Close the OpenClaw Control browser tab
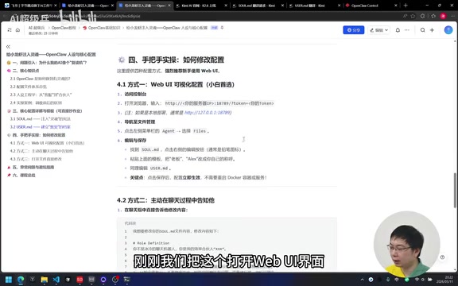458x286 pixels. pyautogui.click(x=396, y=6)
